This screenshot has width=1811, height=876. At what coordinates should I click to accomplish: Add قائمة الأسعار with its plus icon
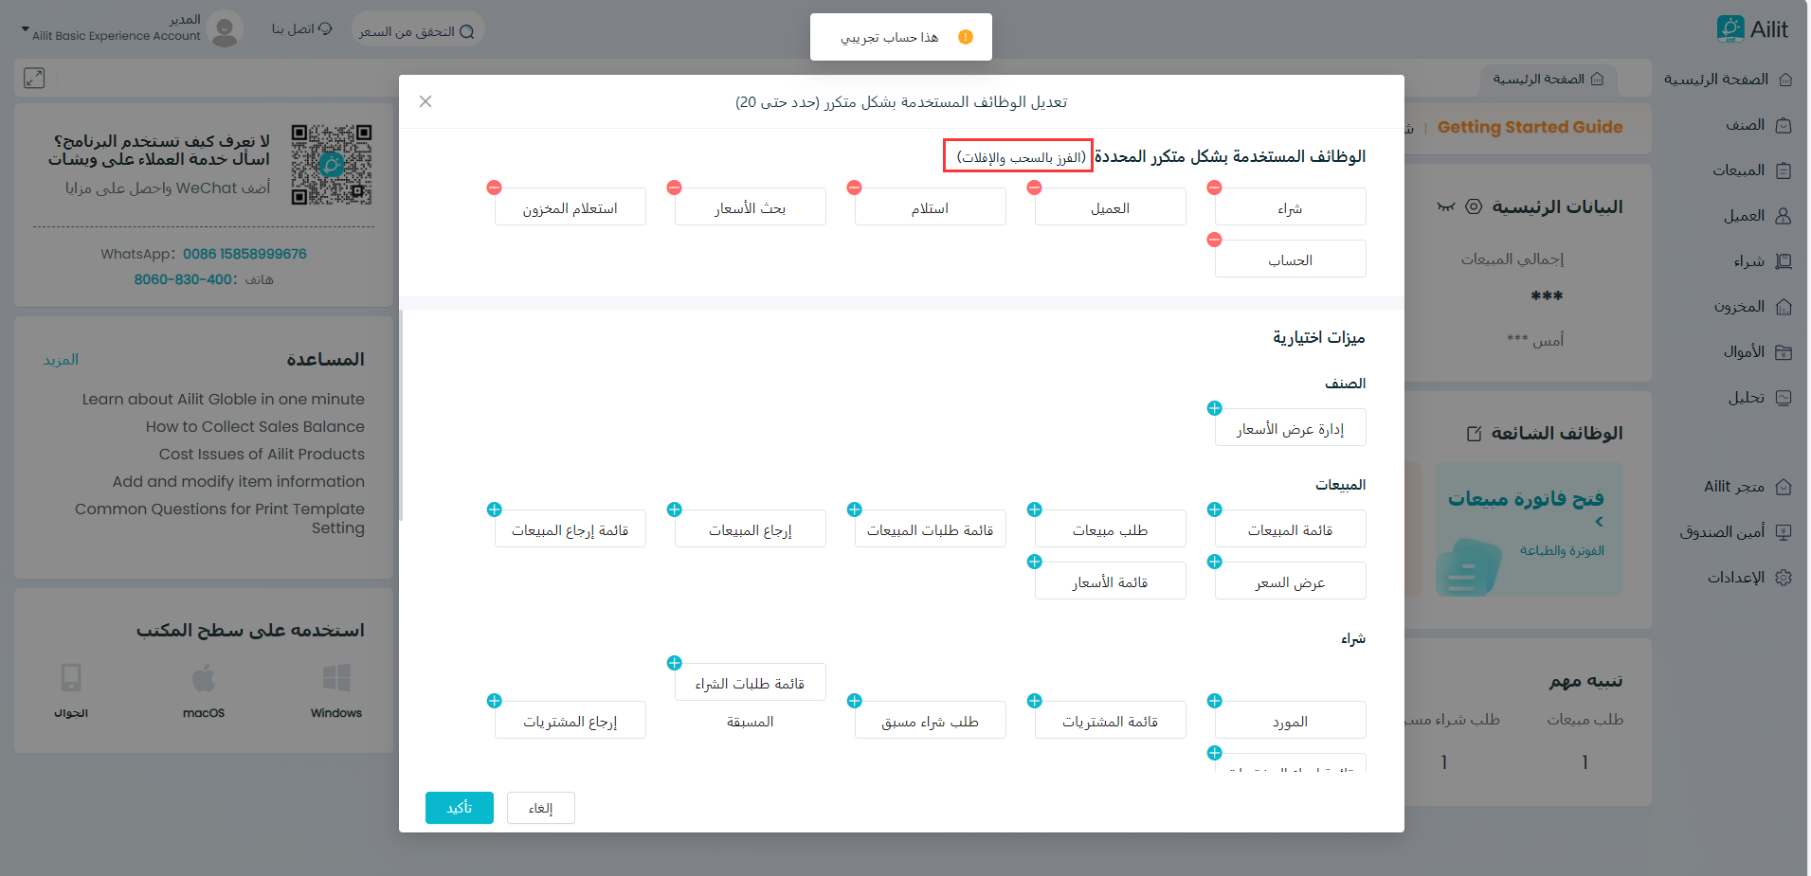pyautogui.click(x=1034, y=562)
